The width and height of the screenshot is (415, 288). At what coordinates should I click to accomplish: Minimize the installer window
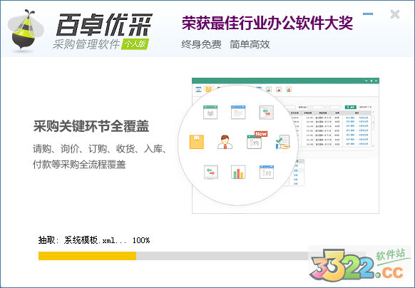[x=368, y=14]
